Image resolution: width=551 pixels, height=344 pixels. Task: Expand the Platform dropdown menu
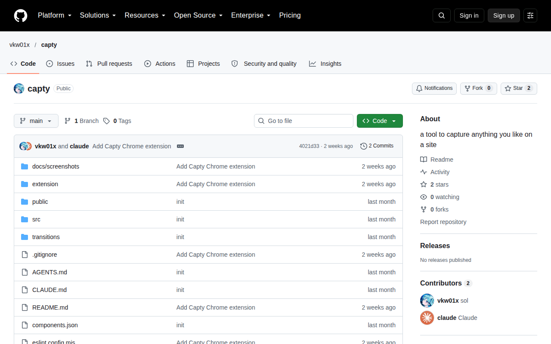pos(54,15)
